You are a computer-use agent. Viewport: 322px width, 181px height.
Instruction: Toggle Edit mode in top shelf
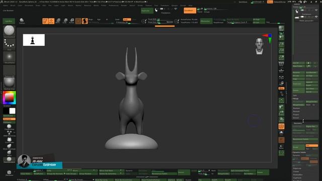(x=45, y=21)
